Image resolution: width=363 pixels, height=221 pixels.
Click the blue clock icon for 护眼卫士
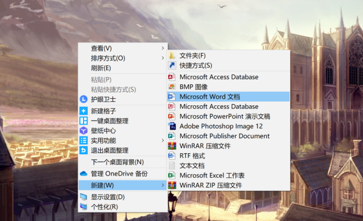(x=83, y=99)
